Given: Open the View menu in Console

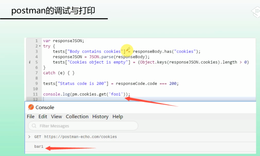Looking at the screenshot, I should (56, 117).
